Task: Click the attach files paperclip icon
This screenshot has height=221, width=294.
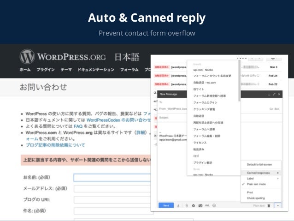Action: (186, 206)
